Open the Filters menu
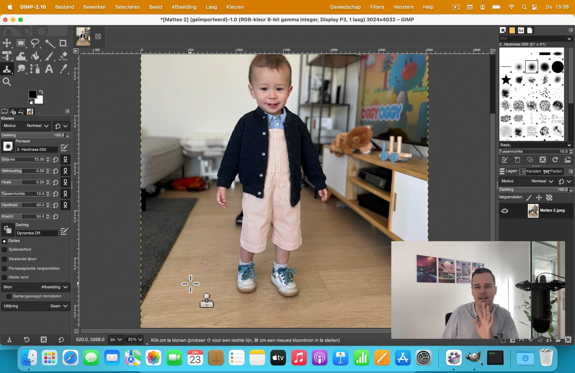Viewport: 575px width, 373px height. 377,7
